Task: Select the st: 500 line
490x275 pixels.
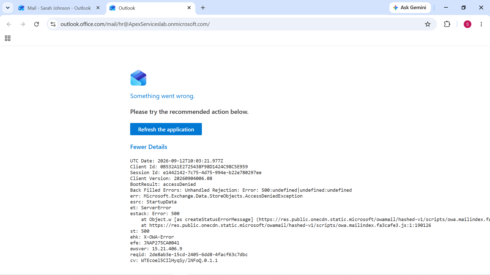Action: (140, 231)
